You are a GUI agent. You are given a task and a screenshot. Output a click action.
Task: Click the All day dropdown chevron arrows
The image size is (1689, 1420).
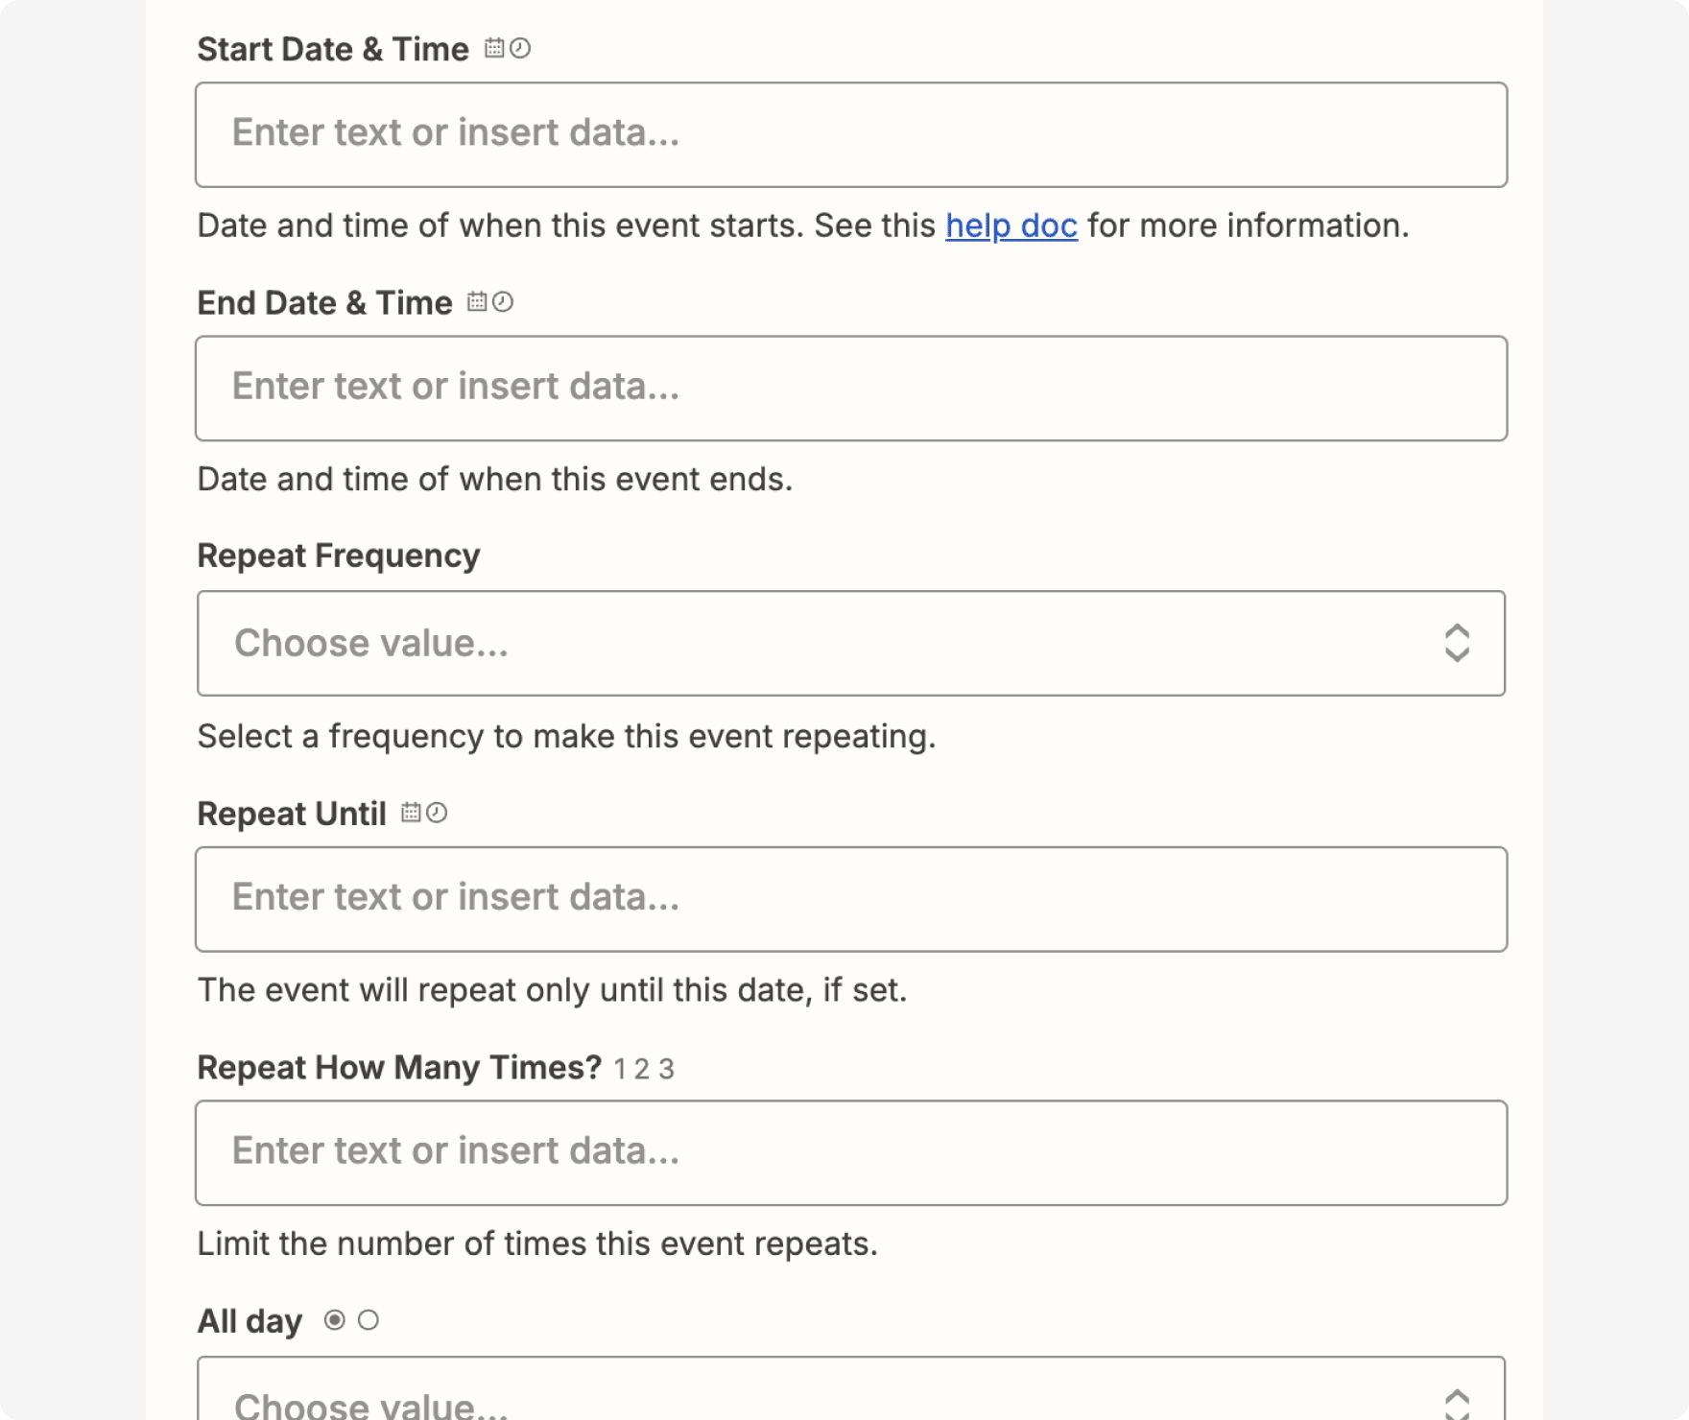(1457, 1403)
